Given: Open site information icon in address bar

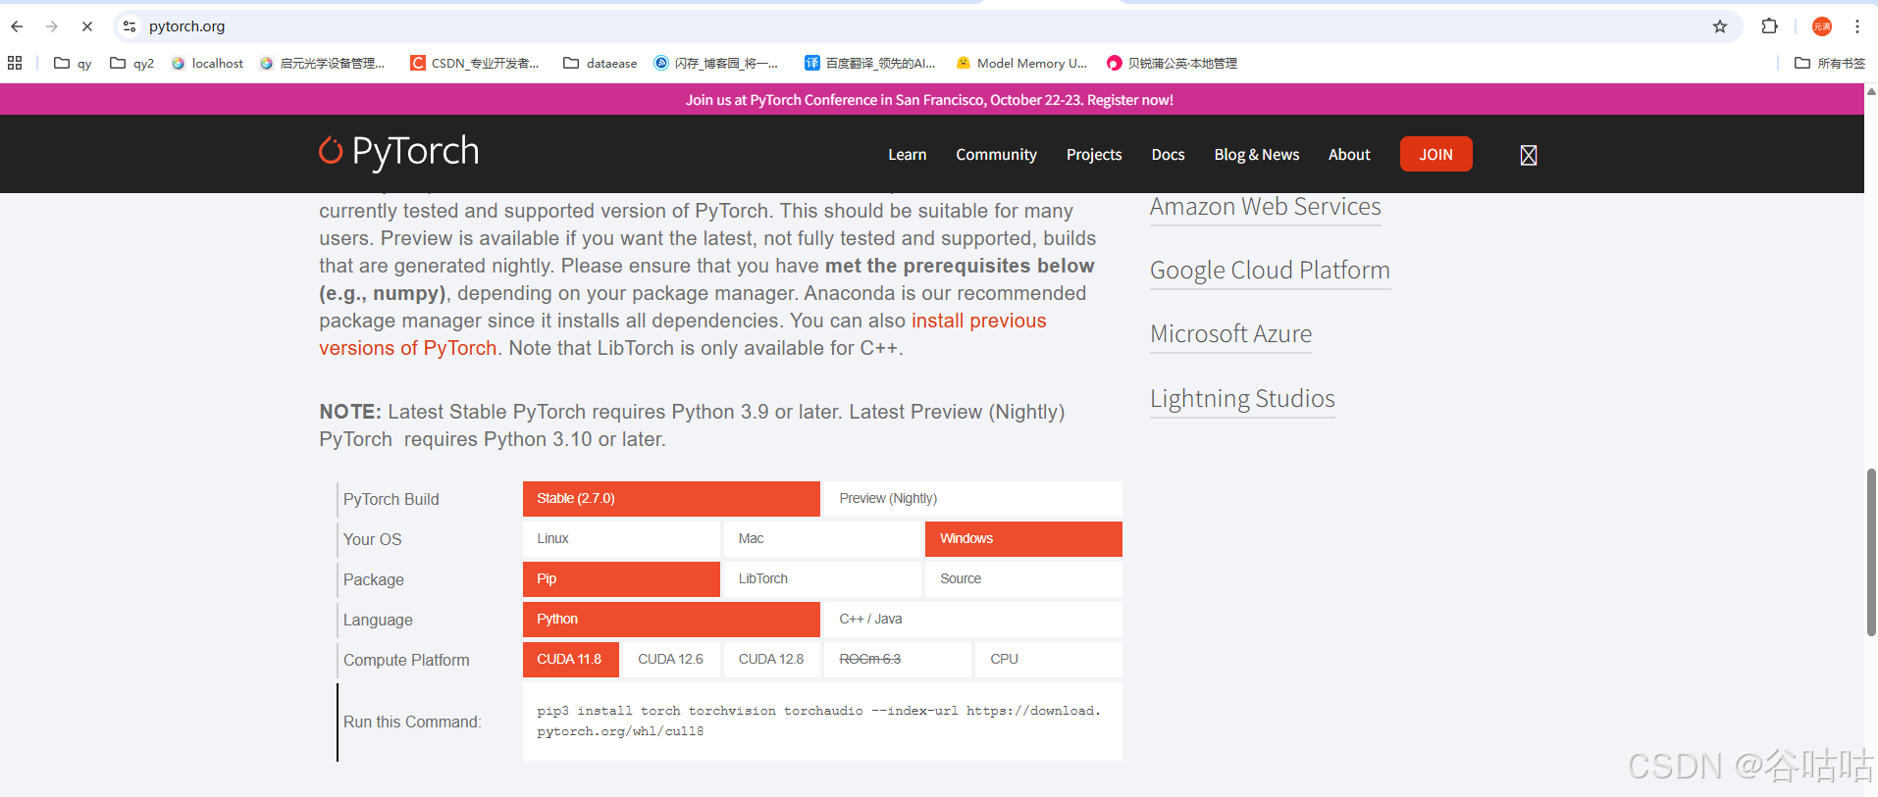Looking at the screenshot, I should click(130, 26).
